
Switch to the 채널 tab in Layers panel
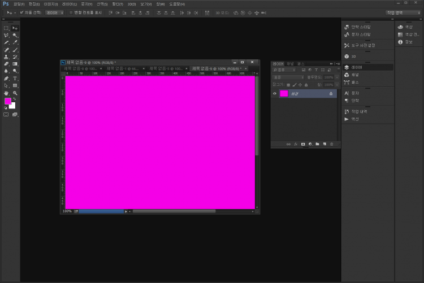point(290,63)
